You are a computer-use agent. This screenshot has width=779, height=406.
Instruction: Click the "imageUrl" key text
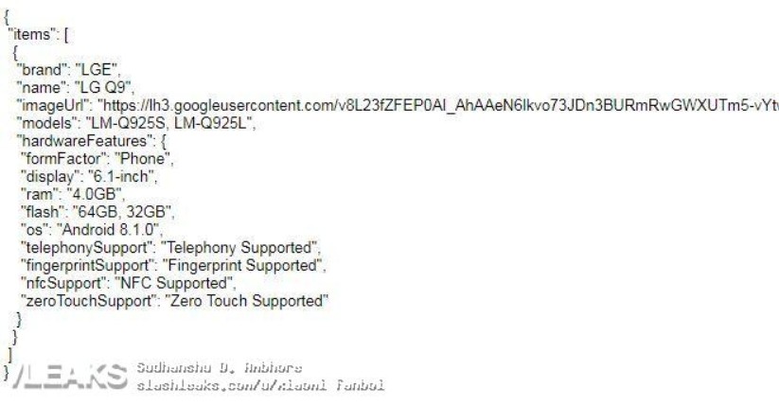(x=53, y=106)
